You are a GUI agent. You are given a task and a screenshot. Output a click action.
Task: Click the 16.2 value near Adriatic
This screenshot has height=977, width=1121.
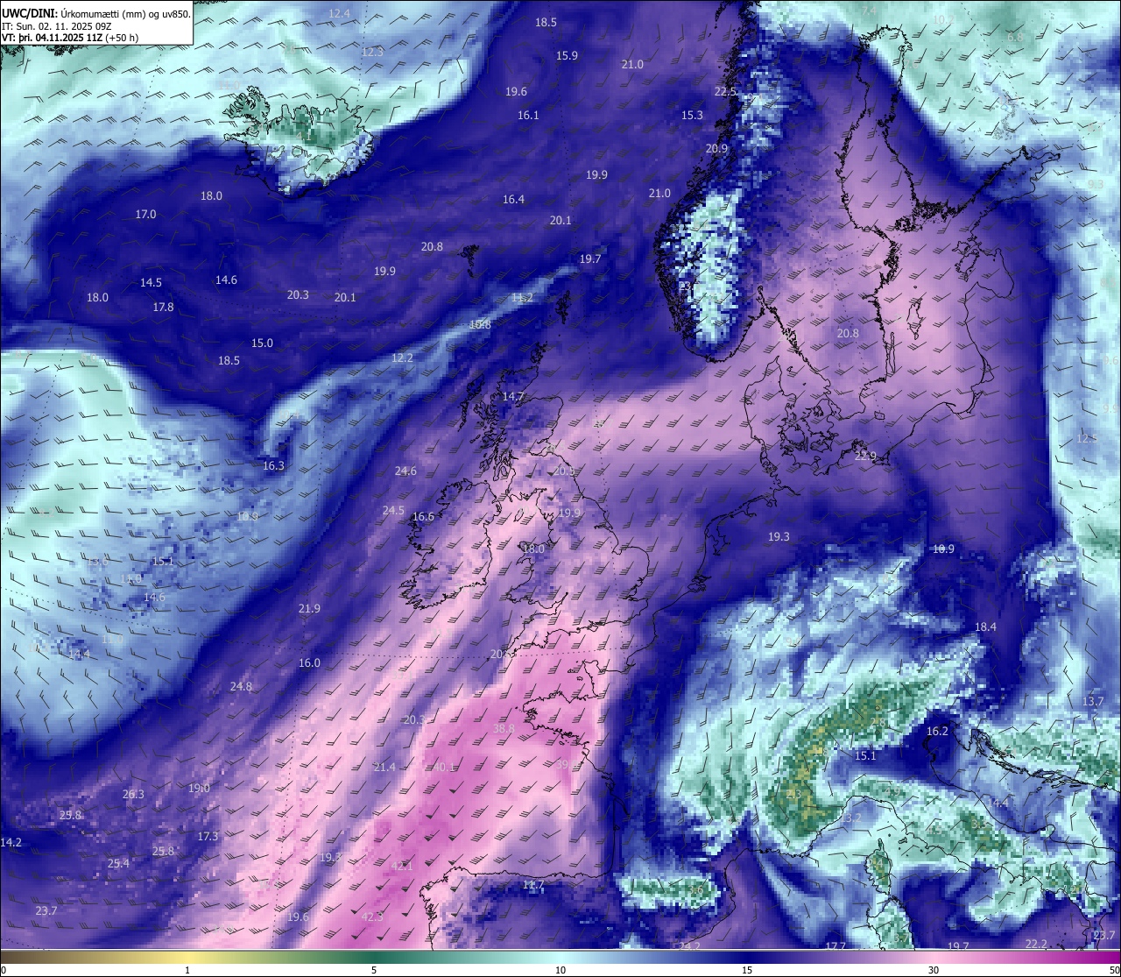coord(937,731)
